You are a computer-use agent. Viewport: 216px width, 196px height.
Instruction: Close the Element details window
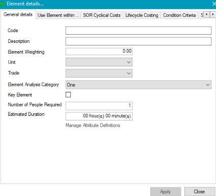[x=214, y=4]
